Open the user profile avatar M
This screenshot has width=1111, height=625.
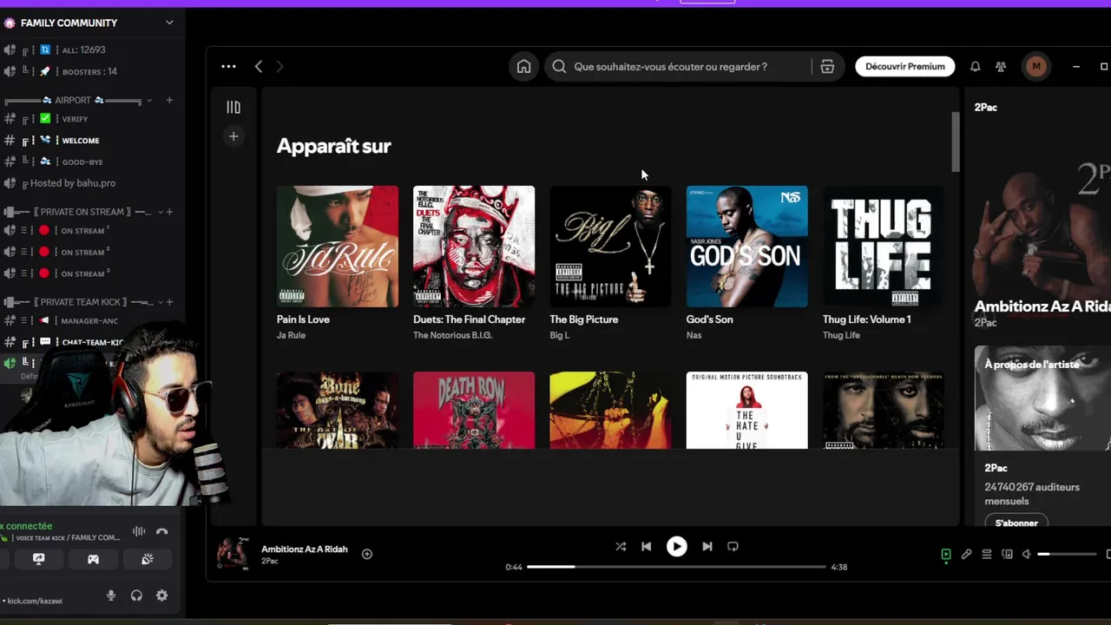pos(1035,66)
